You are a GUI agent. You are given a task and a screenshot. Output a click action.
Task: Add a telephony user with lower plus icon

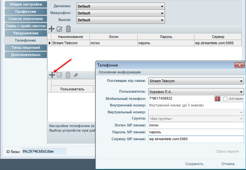(52, 75)
